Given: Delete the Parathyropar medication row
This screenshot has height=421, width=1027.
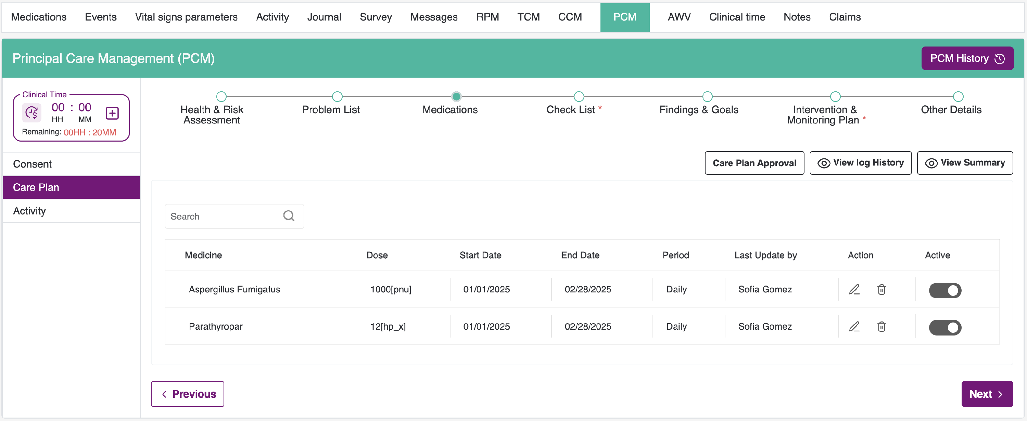Looking at the screenshot, I should pyautogui.click(x=882, y=327).
